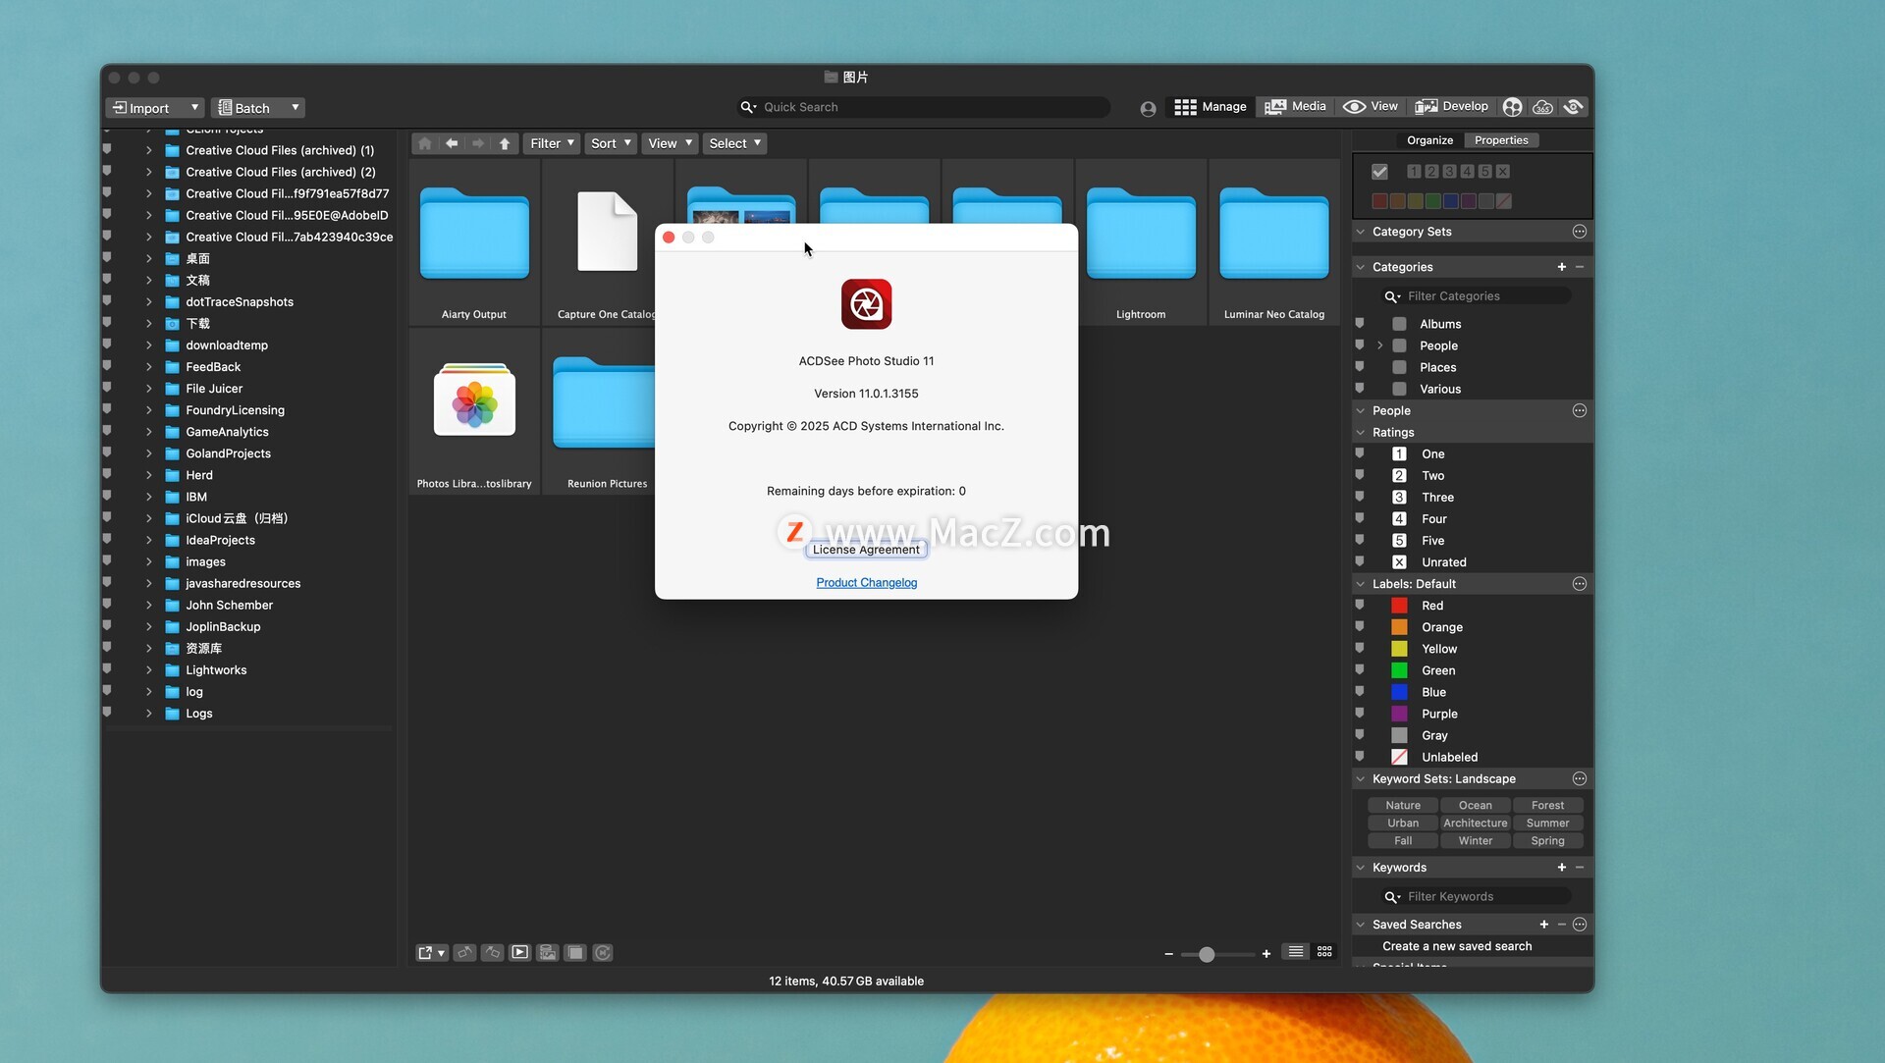
Task: Open Category Sets options ellipsis
Action: (x=1580, y=232)
